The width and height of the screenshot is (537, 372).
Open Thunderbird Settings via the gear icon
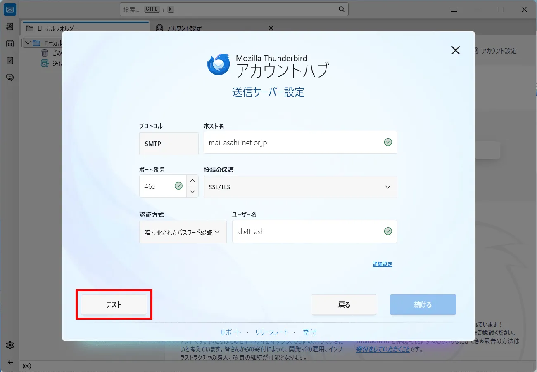click(x=10, y=345)
